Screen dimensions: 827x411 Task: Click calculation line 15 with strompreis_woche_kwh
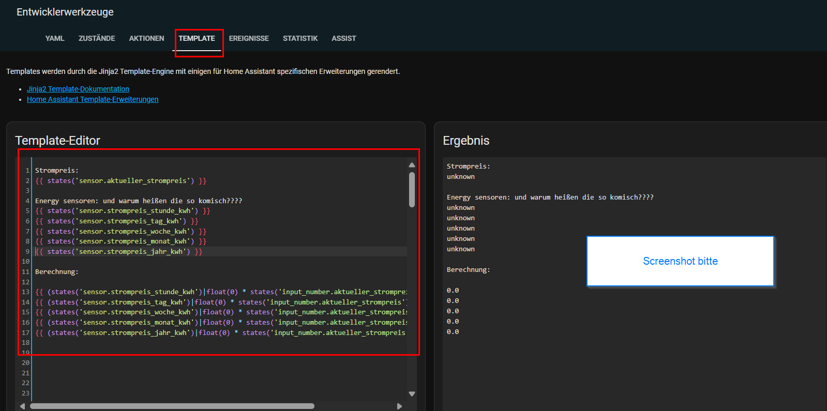point(221,312)
